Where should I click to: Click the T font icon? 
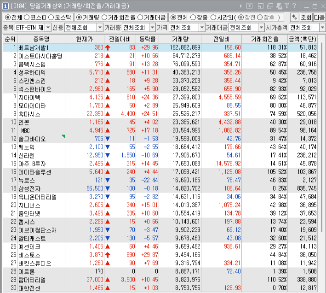pos(287,6)
